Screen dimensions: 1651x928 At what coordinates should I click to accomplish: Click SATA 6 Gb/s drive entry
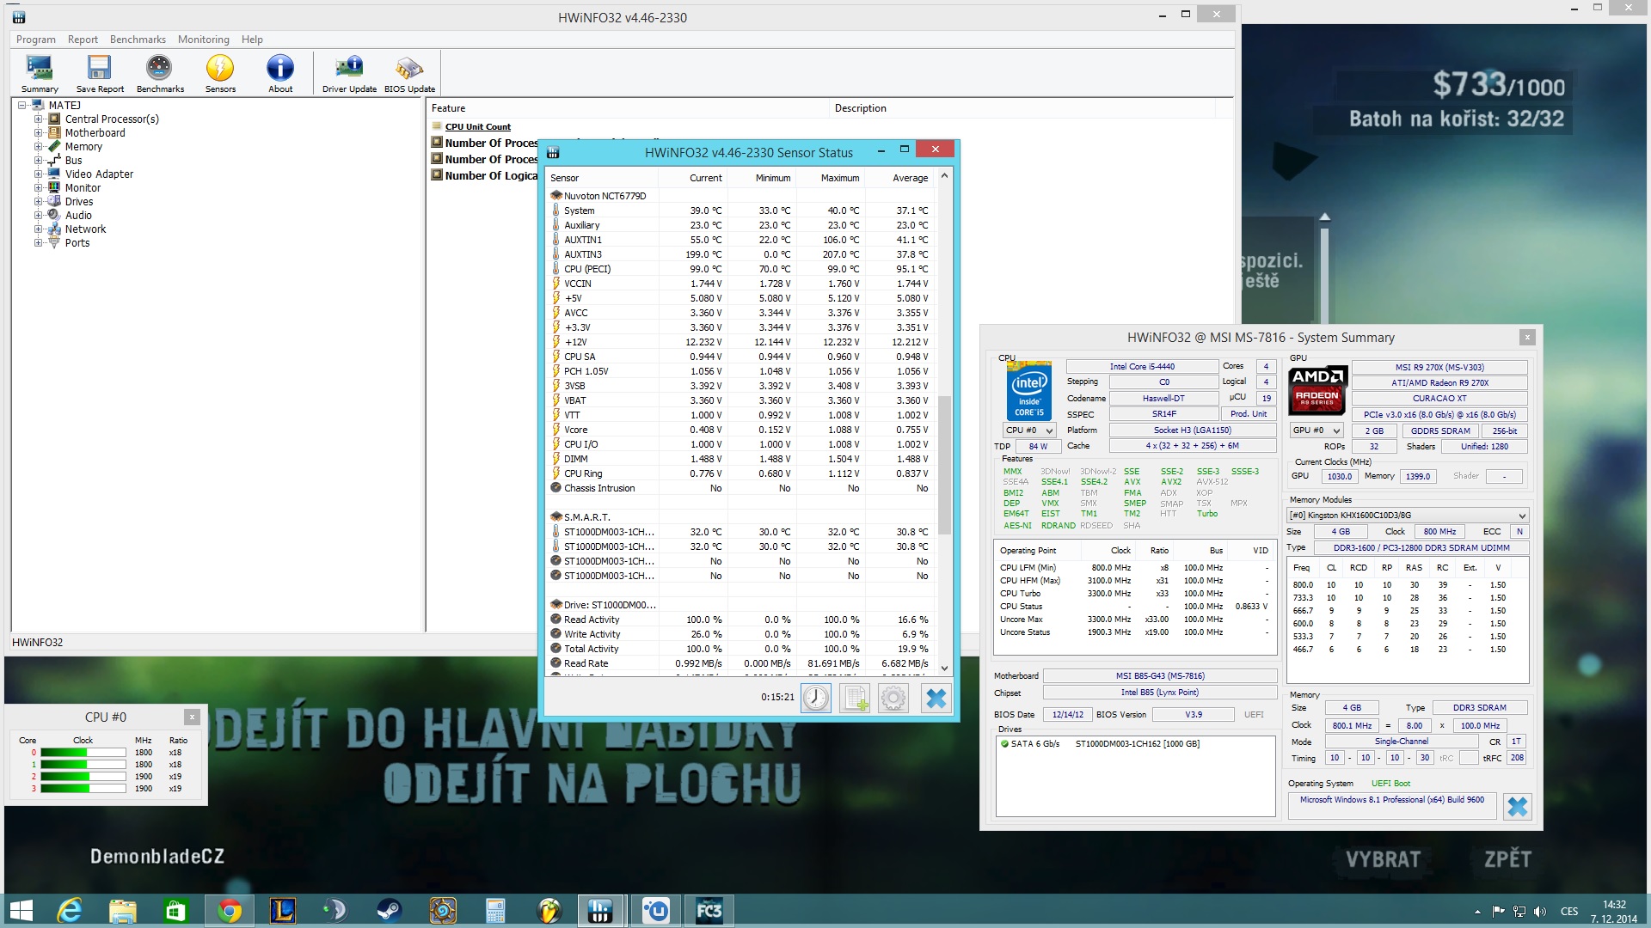pyautogui.click(x=1101, y=744)
